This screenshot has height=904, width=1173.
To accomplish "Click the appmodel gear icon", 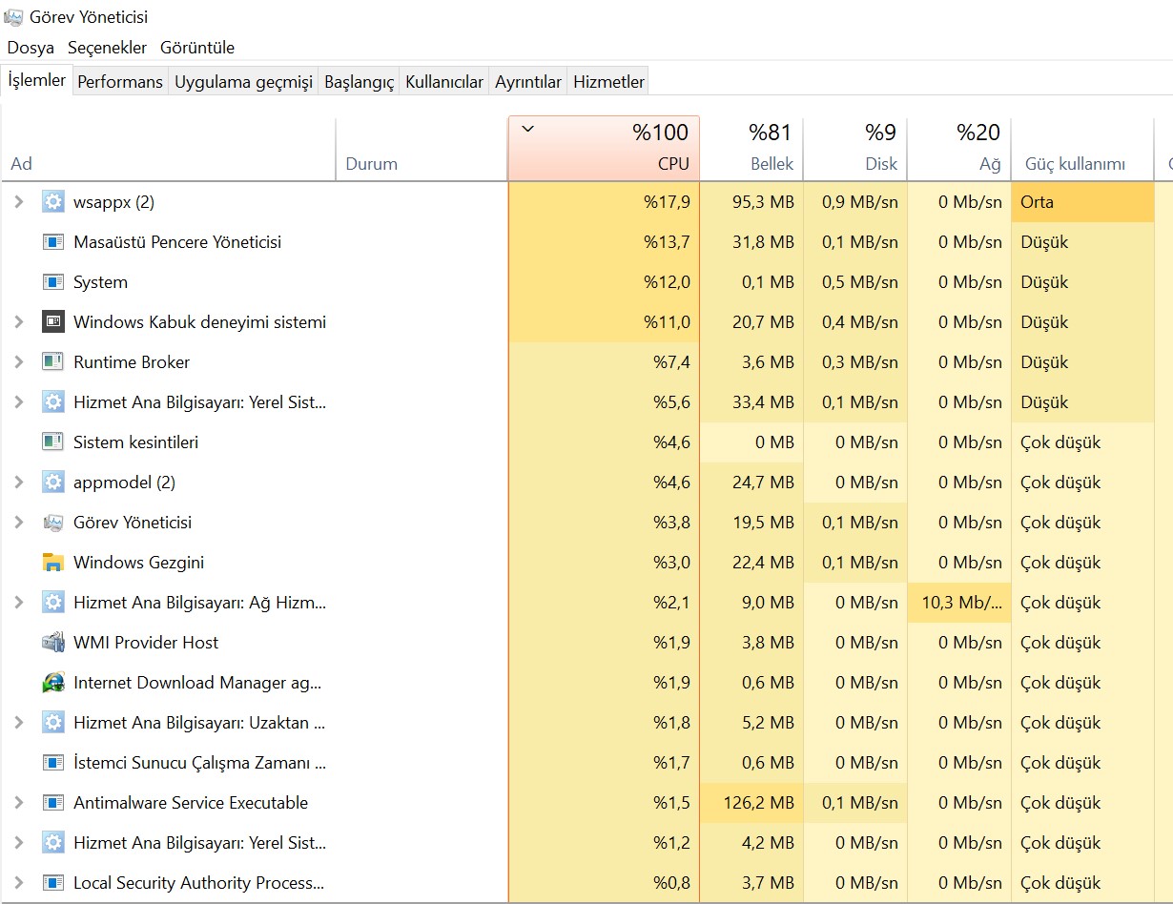I will pos(53,483).
